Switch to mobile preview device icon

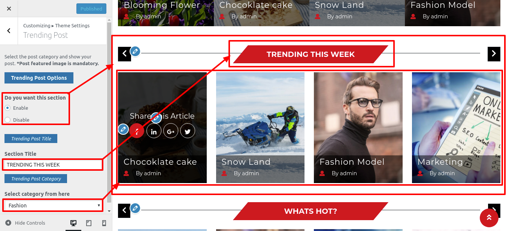pyautogui.click(x=104, y=223)
